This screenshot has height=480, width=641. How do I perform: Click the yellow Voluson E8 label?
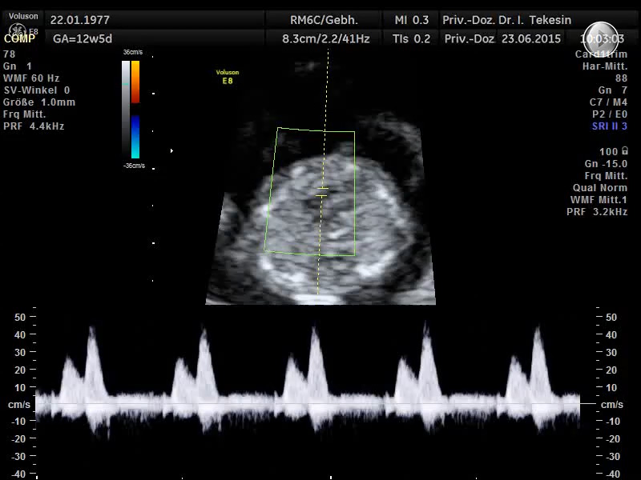[x=228, y=76]
